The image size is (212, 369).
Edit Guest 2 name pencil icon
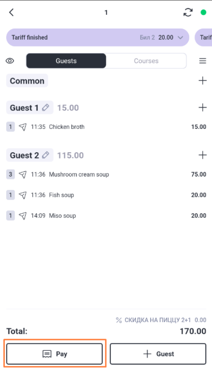pyautogui.click(x=45, y=155)
